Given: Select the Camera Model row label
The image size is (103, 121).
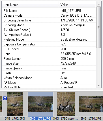Looking at the screenshot, I should pos(13,16).
